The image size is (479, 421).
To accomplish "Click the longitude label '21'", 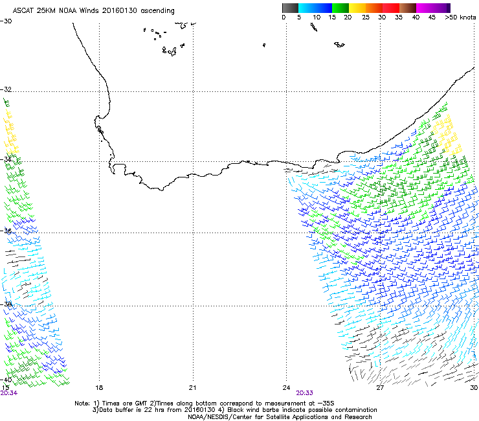I will [x=192, y=388].
